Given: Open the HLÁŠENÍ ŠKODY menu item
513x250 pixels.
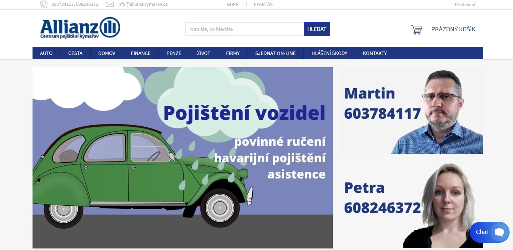Looking at the screenshot, I should (329, 53).
